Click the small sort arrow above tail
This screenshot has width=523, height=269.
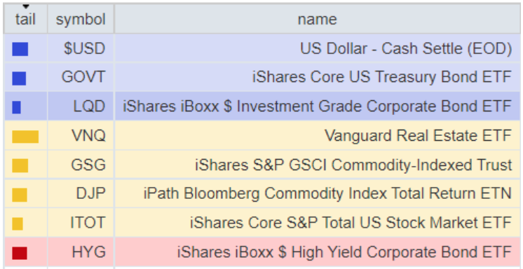click(26, 7)
